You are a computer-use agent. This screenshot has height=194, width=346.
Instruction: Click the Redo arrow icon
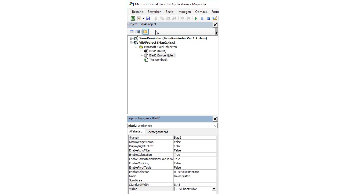coord(188,18)
